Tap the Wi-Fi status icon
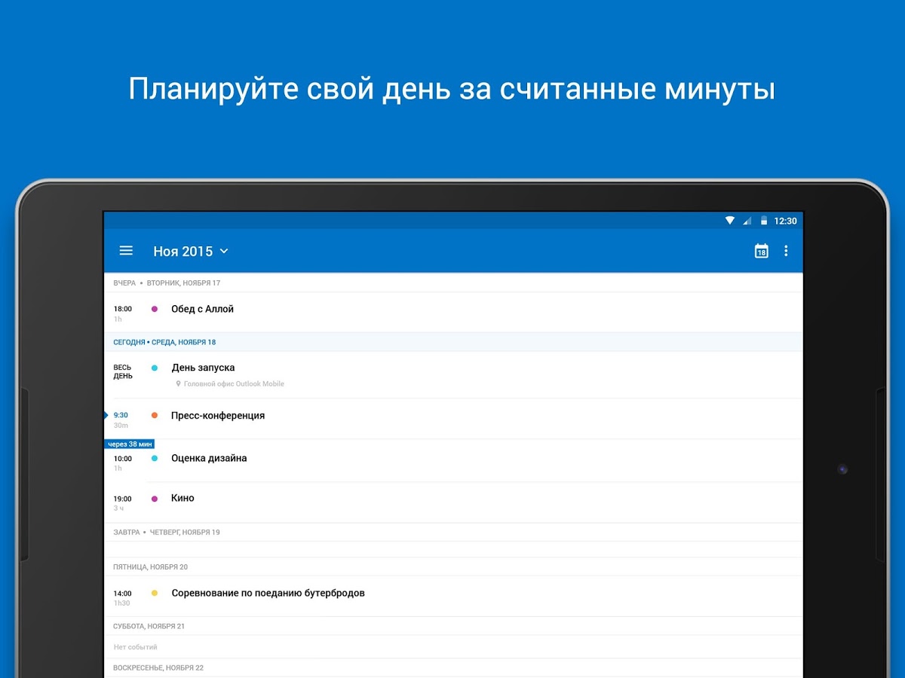 tap(730, 221)
